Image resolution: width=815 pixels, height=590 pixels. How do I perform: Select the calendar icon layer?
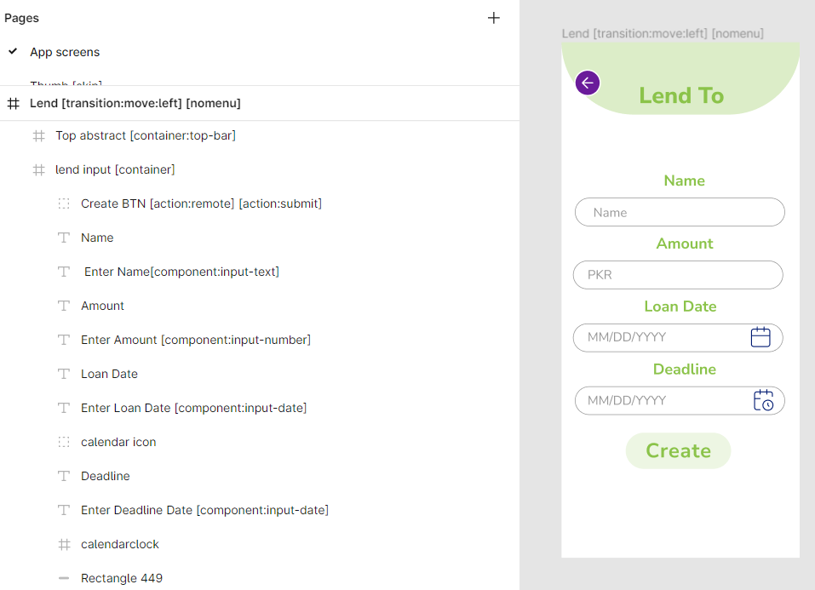click(x=118, y=442)
